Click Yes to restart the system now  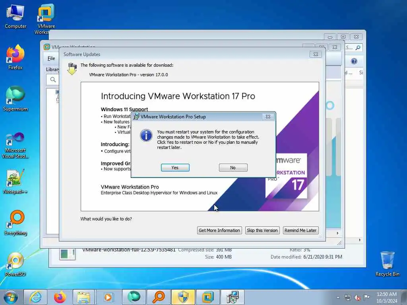tap(175, 168)
